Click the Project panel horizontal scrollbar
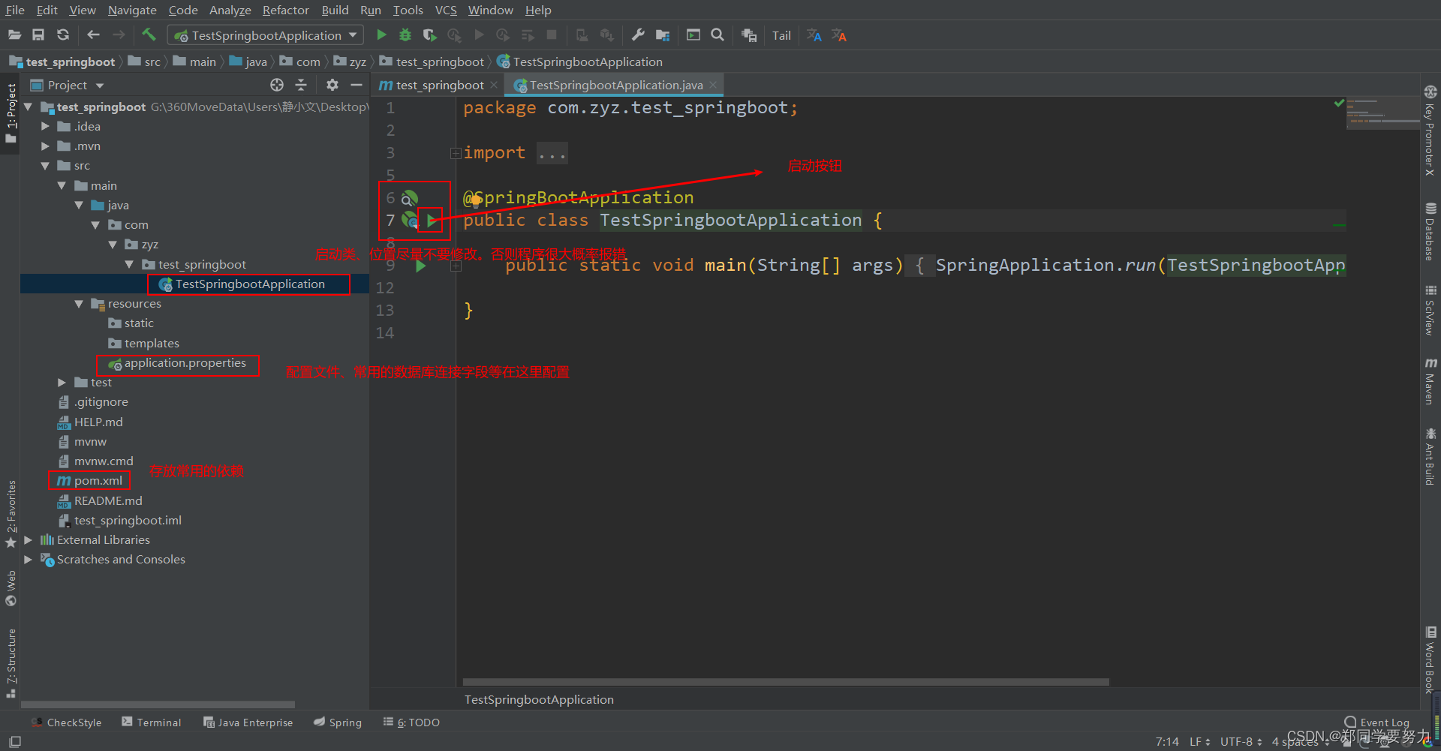Screen dimensions: 1441x751 coord(158,704)
